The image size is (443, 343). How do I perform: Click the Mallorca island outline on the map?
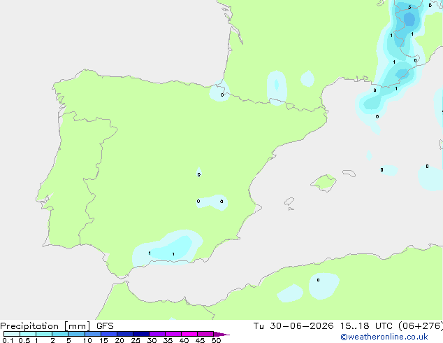point(324,183)
